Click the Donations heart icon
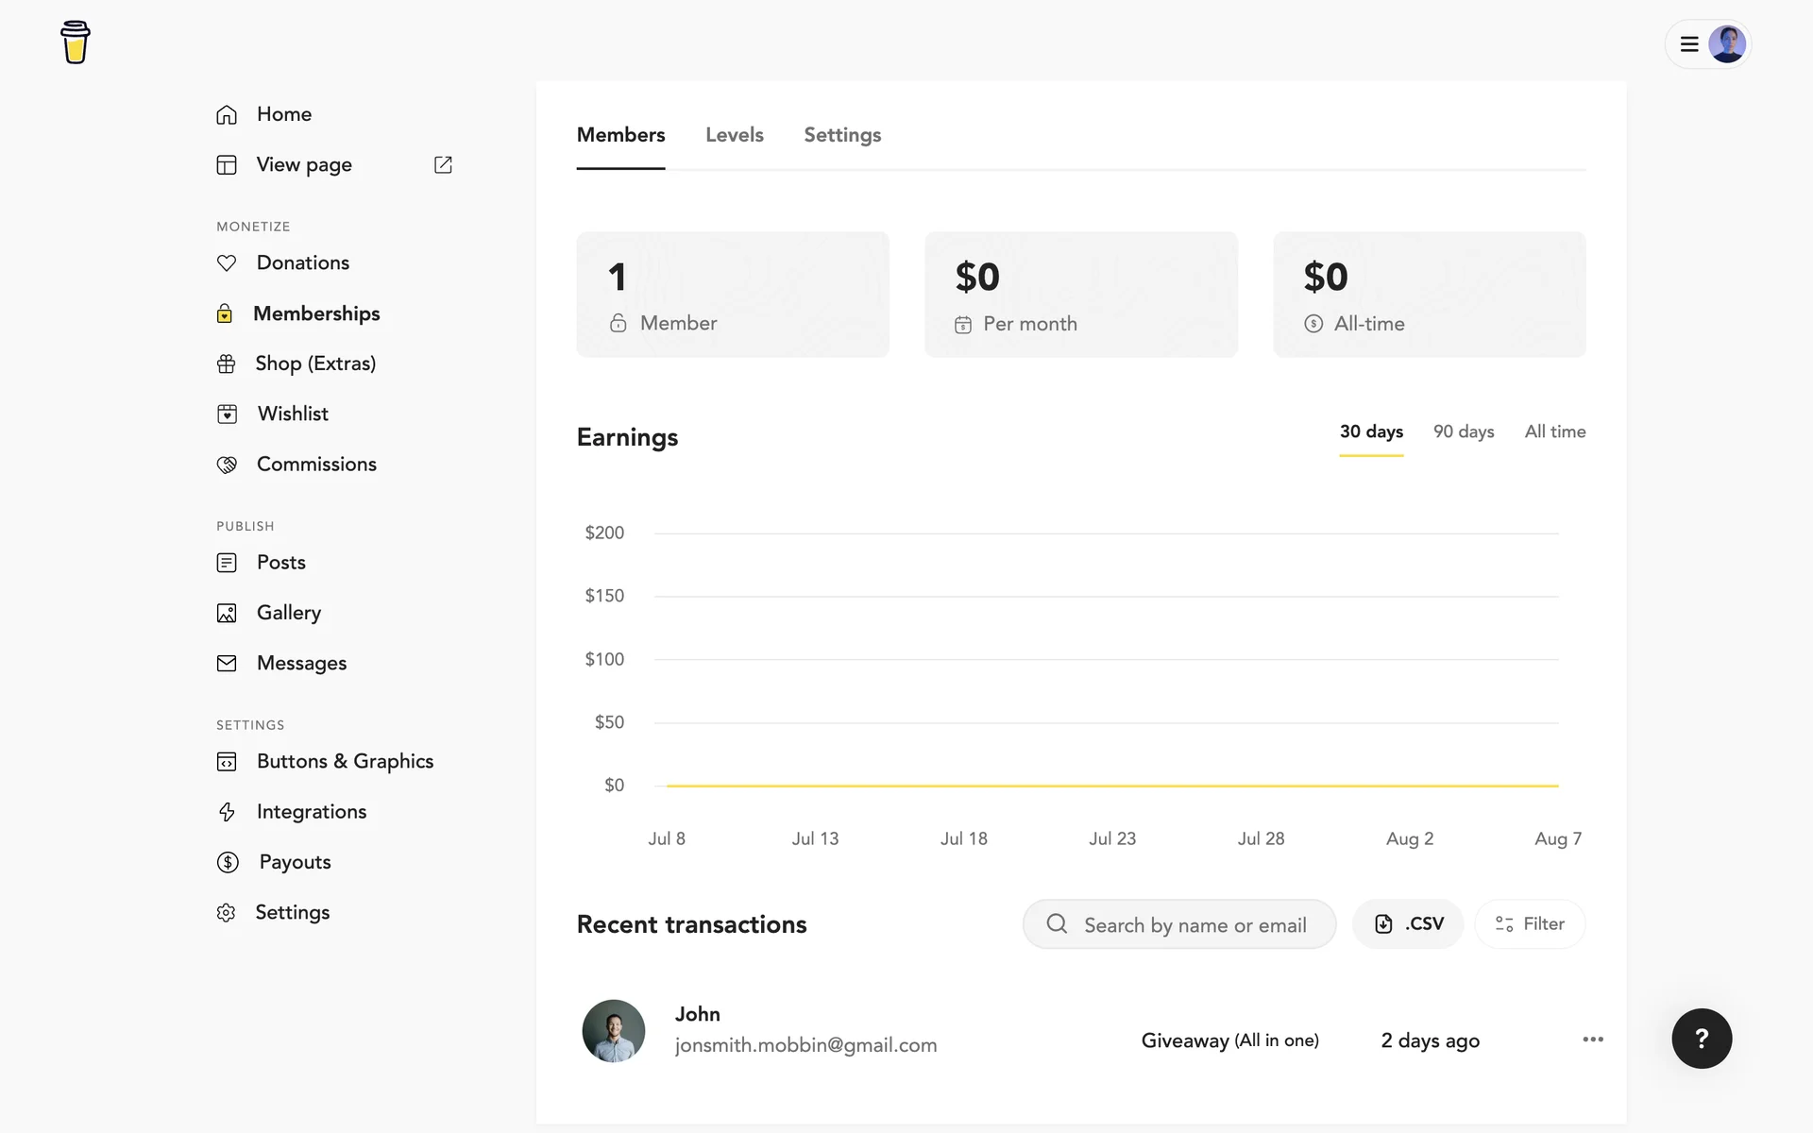The width and height of the screenshot is (1813, 1133). tap(227, 263)
